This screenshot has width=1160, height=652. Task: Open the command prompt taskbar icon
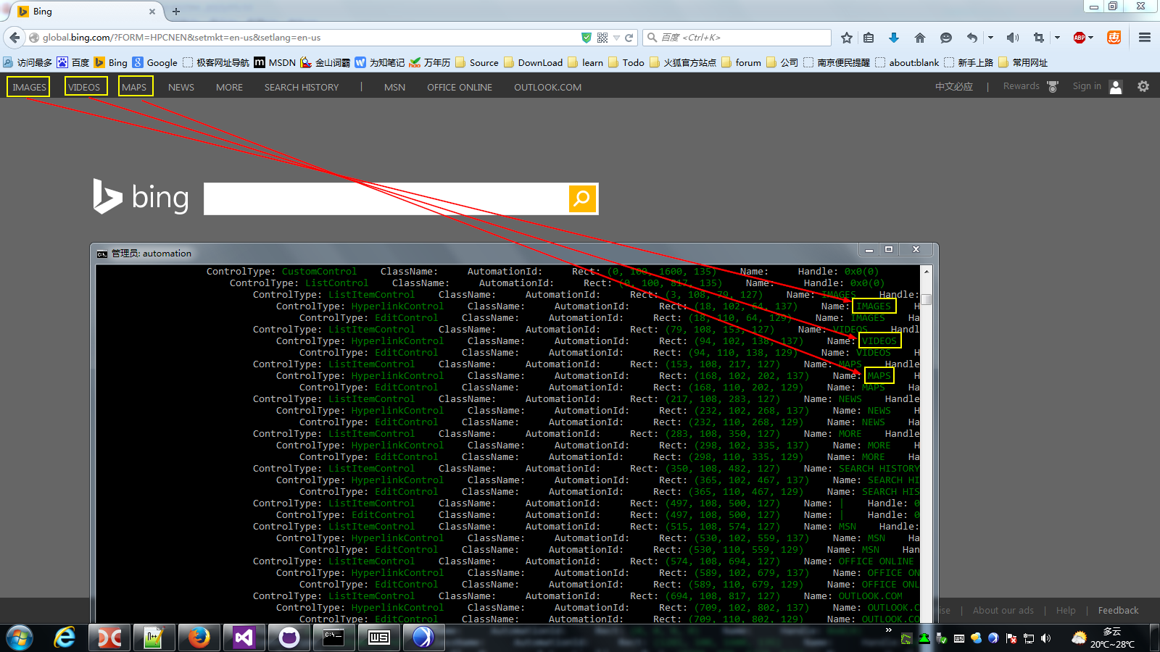pos(333,638)
